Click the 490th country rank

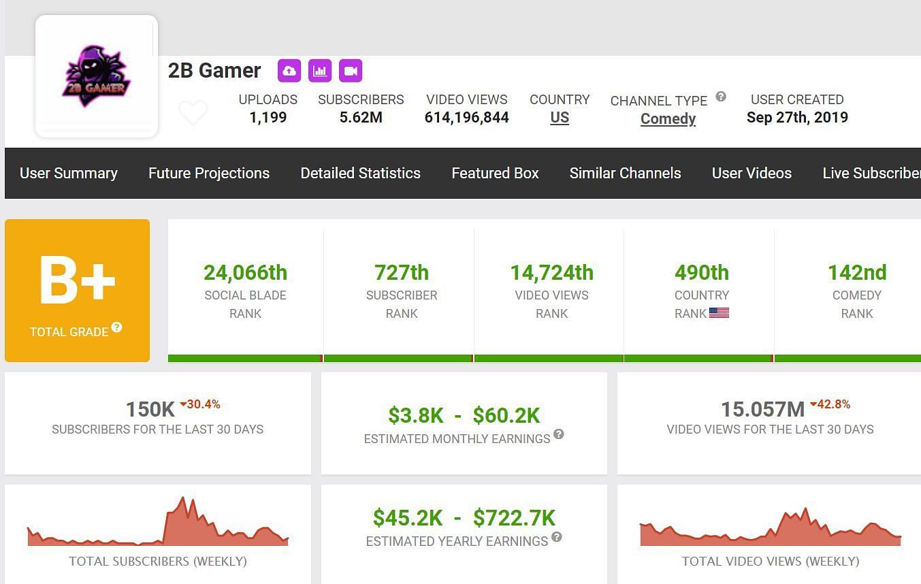coord(702,273)
